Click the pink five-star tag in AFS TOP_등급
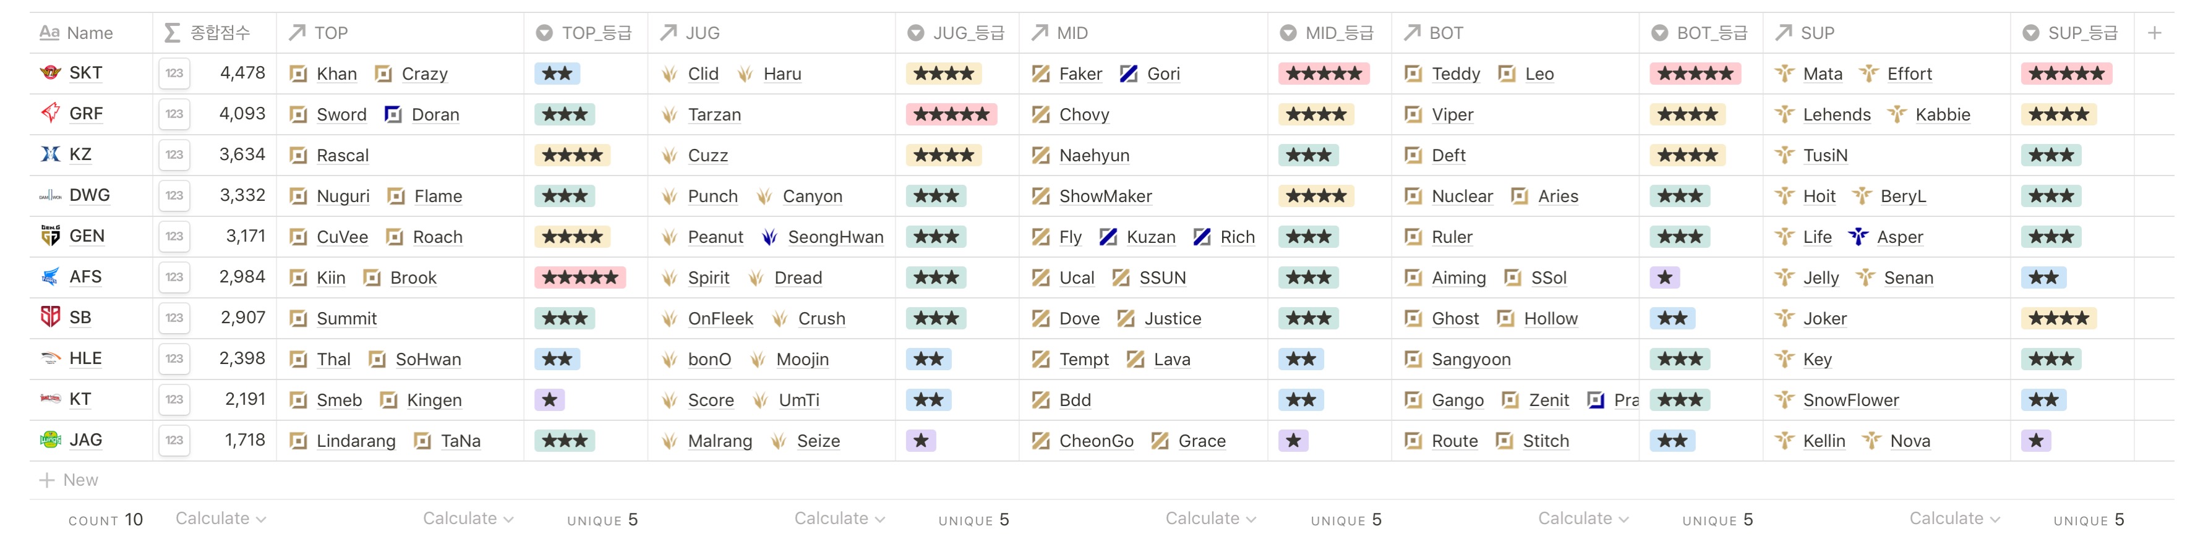The image size is (2203, 542). point(580,277)
